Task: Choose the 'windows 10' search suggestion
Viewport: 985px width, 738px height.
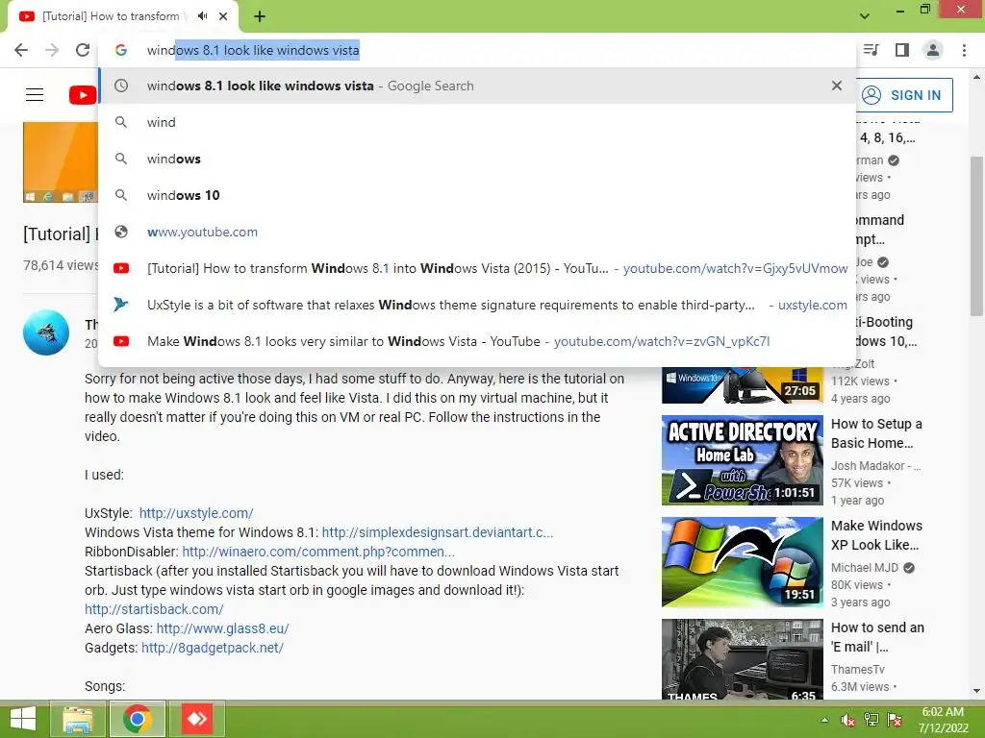Action: [477, 195]
